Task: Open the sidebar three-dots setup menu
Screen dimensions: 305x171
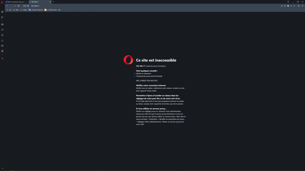Action: click(x=2, y=169)
